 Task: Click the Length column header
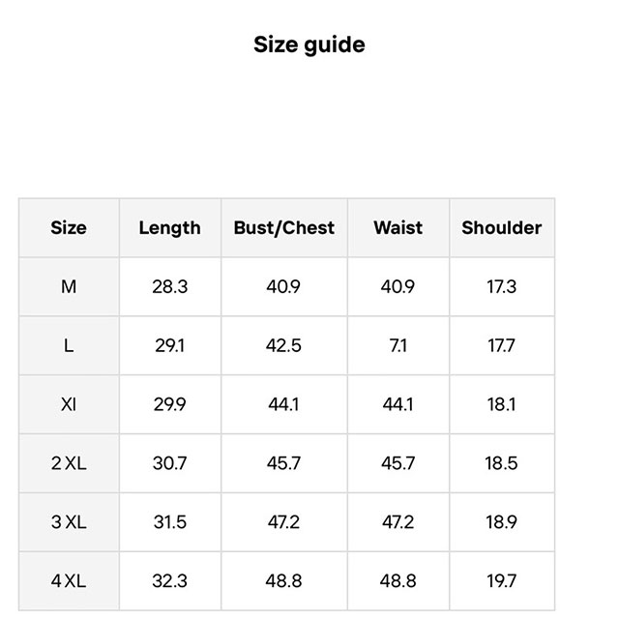click(x=169, y=228)
